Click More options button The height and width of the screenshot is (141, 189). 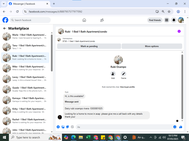coord(152,46)
